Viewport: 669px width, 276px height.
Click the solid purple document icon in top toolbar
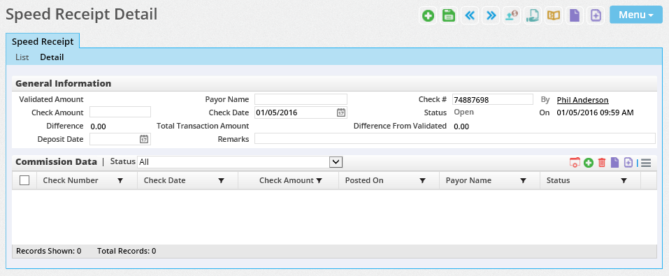(x=575, y=16)
